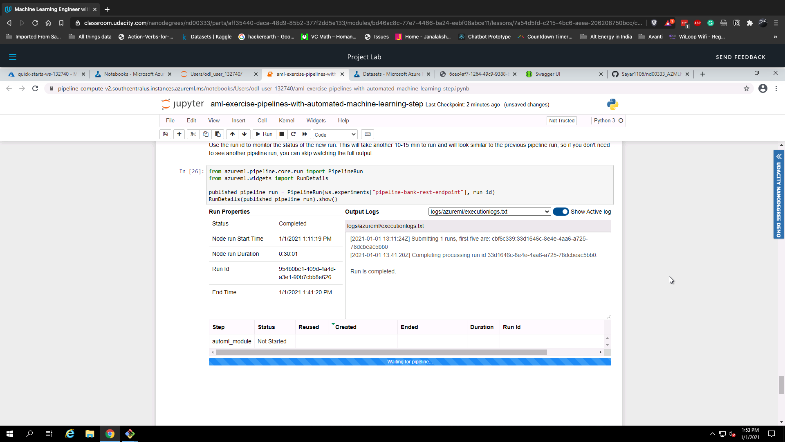Restart the kernel with the circular arrow
785x442 pixels.
(x=293, y=134)
